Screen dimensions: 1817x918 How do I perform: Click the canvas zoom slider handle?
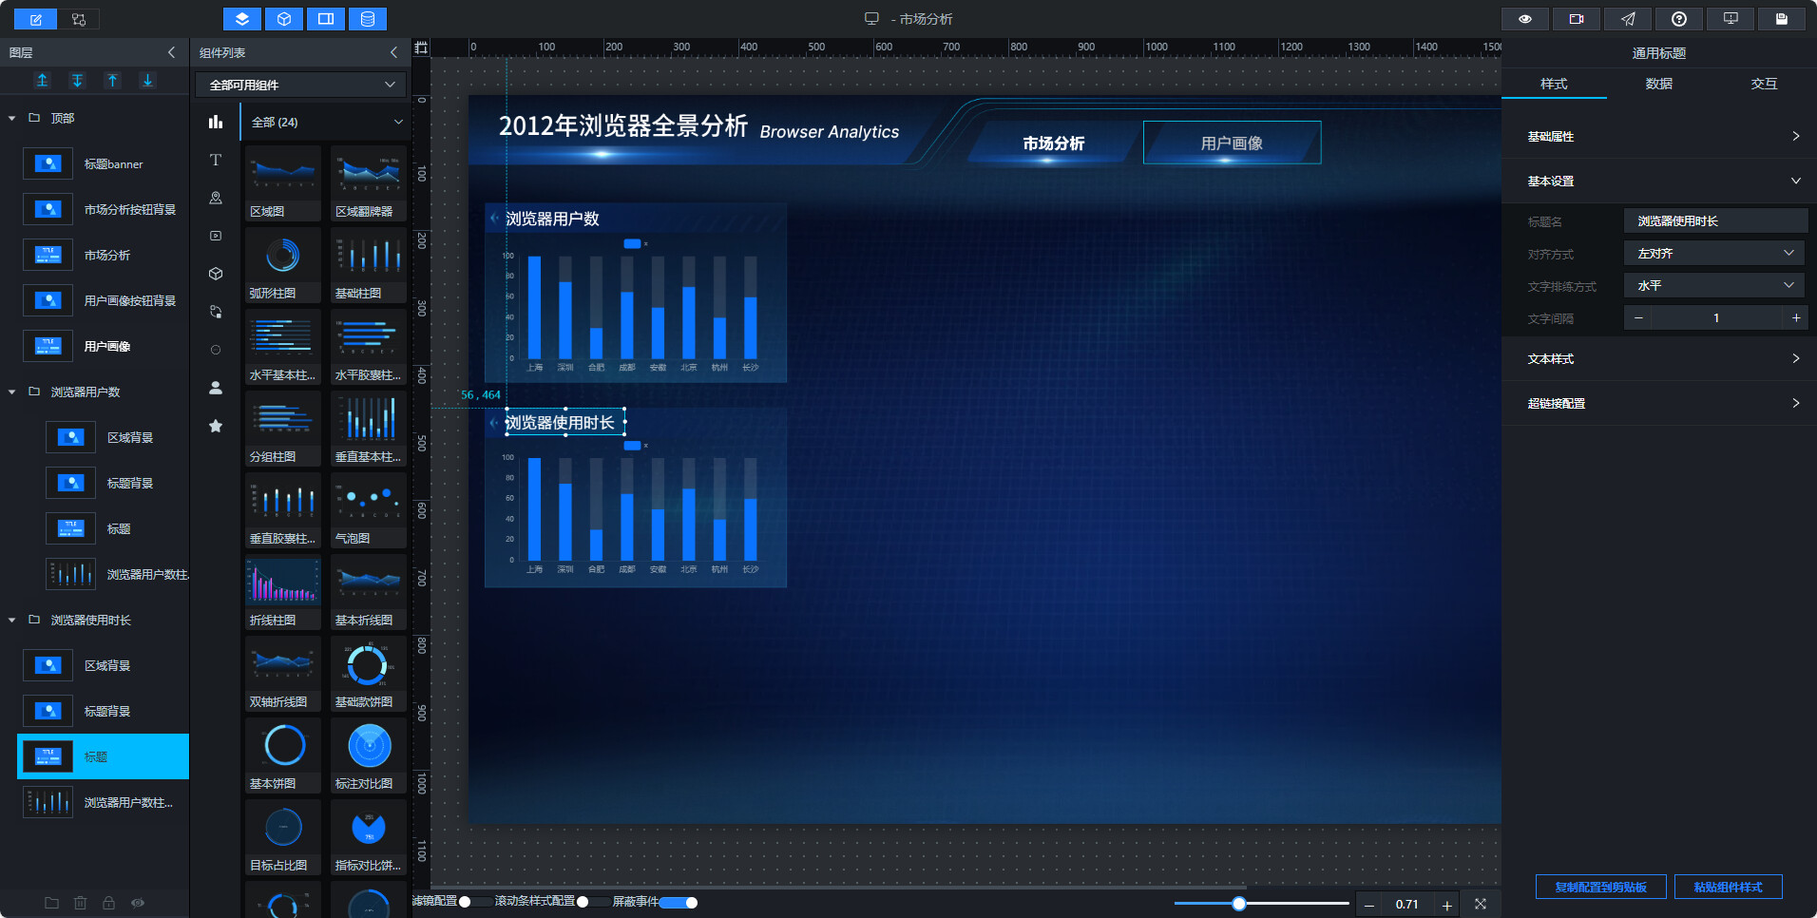1238,904
